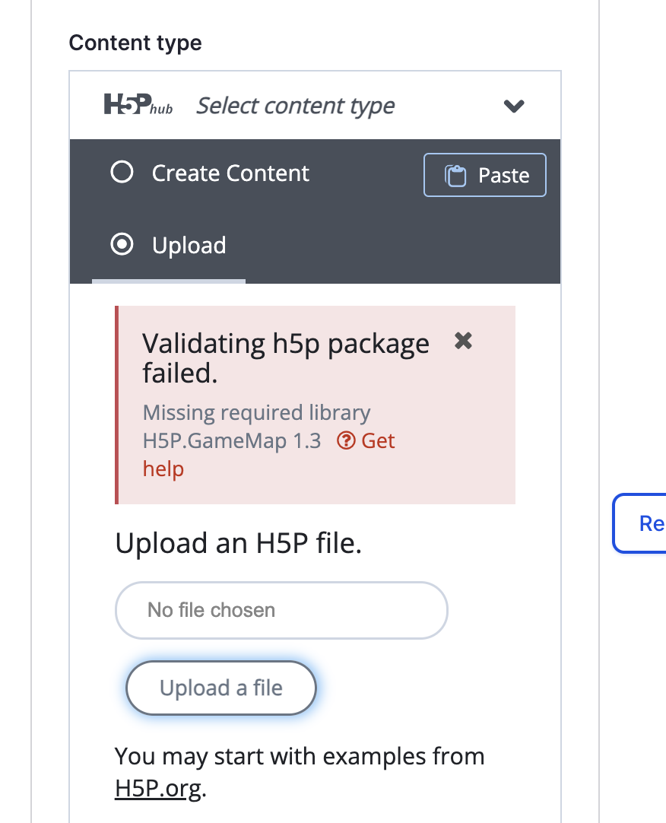
Task: Dismiss the validation error with the X icon
Action: (463, 342)
